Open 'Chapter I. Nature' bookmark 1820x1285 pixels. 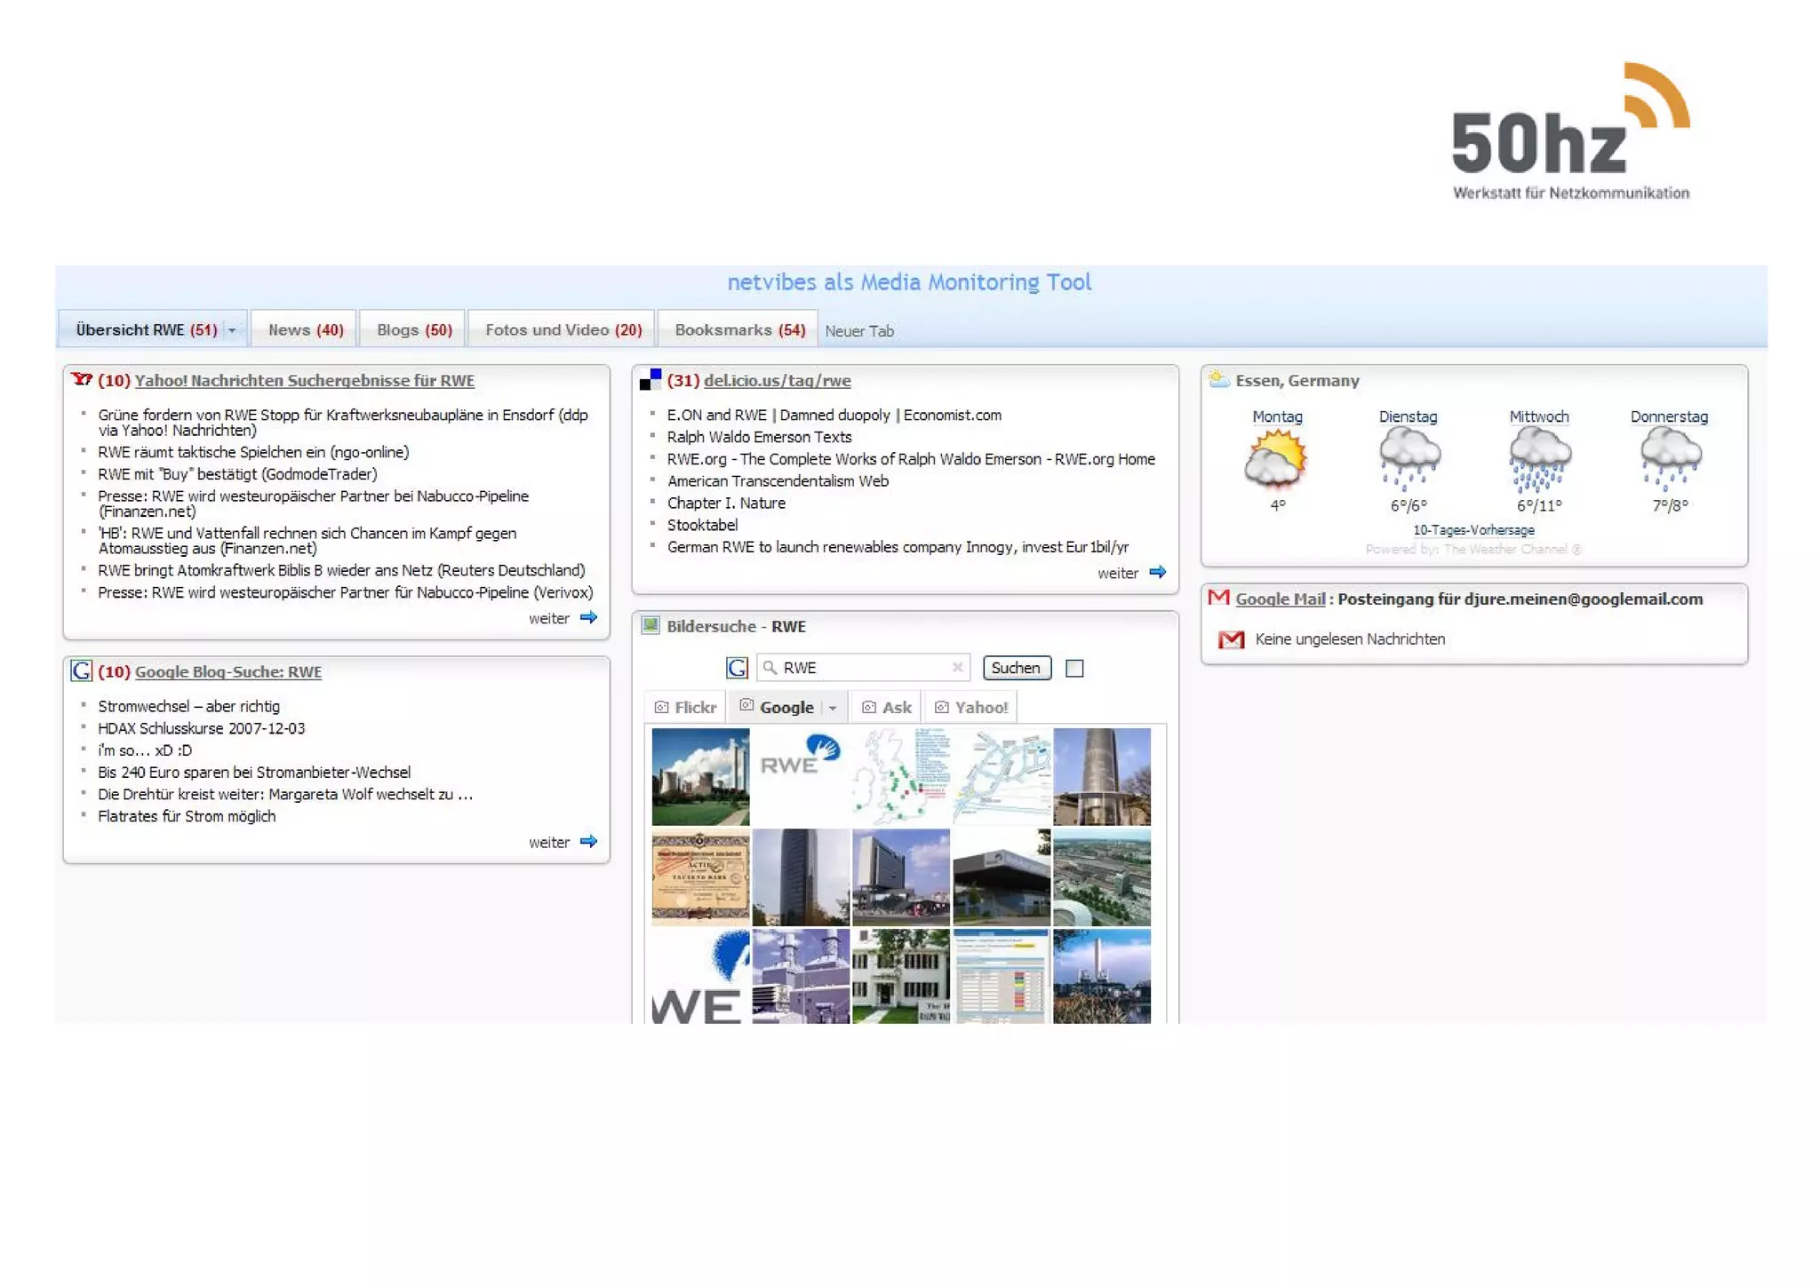tap(727, 503)
